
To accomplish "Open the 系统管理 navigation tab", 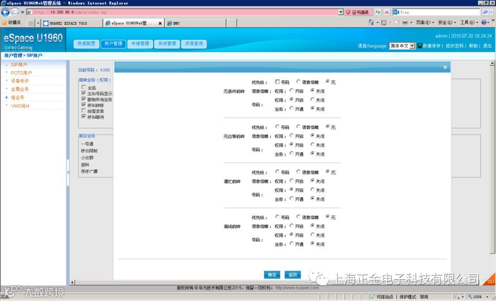I will coord(167,44).
